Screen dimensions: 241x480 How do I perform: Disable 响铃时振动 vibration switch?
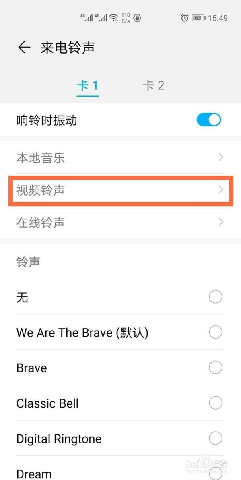click(x=209, y=120)
